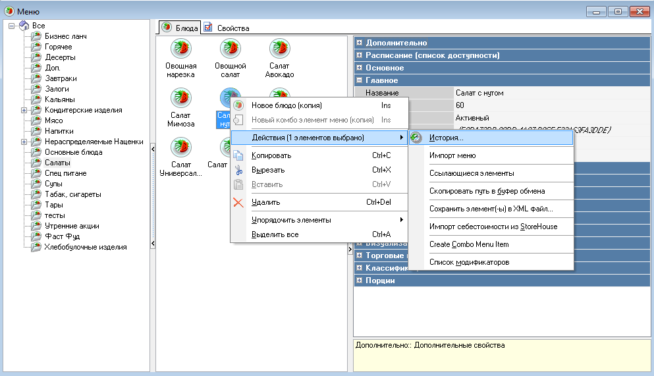Choose Список модификаторов from submenu
654x376 pixels.
[469, 262]
